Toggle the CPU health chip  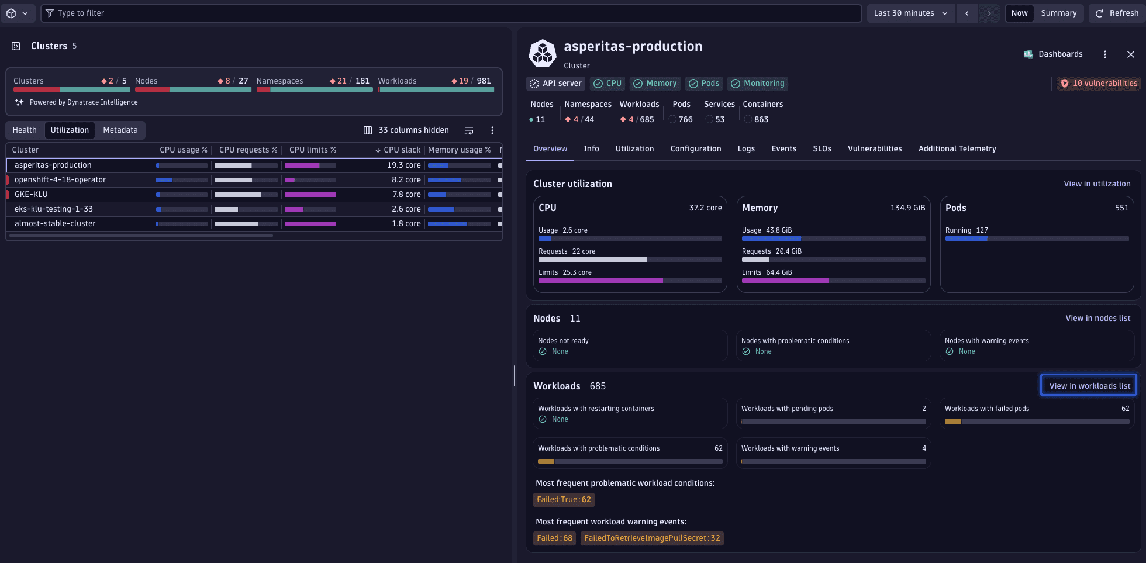coord(607,83)
